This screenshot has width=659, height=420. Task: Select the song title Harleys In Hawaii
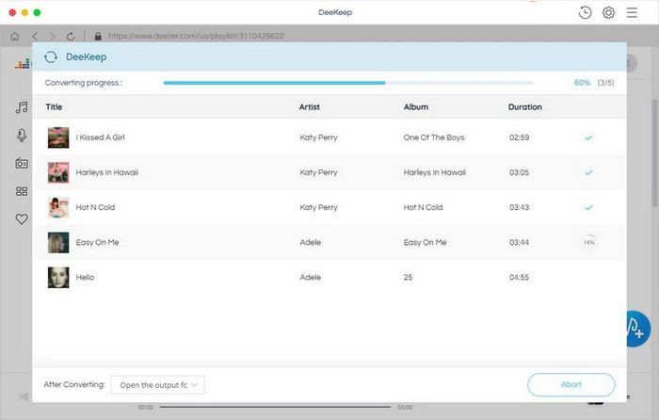pos(106,172)
